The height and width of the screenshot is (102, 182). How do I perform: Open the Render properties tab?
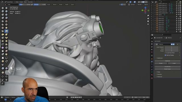coord(152,41)
